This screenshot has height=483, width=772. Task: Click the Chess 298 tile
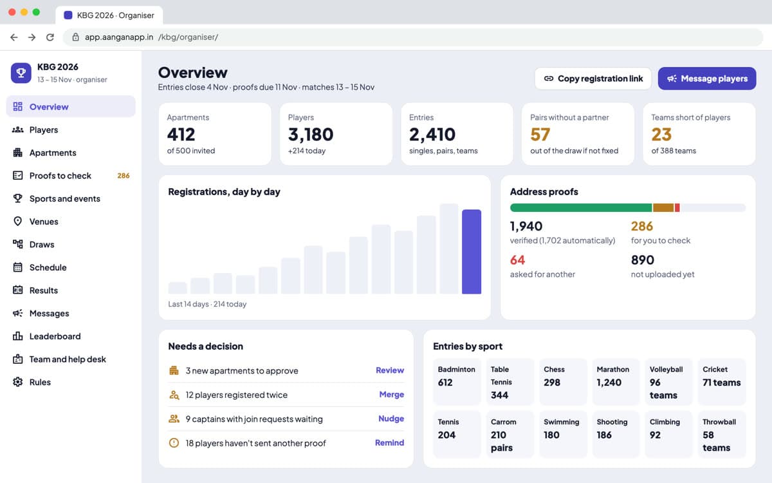point(563,382)
